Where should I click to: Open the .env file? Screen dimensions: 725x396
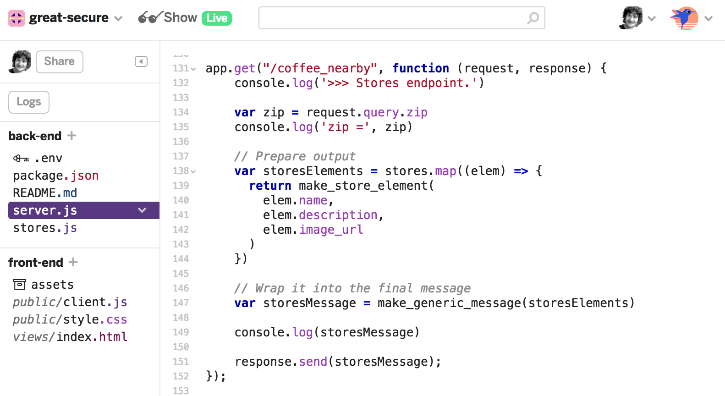point(48,158)
